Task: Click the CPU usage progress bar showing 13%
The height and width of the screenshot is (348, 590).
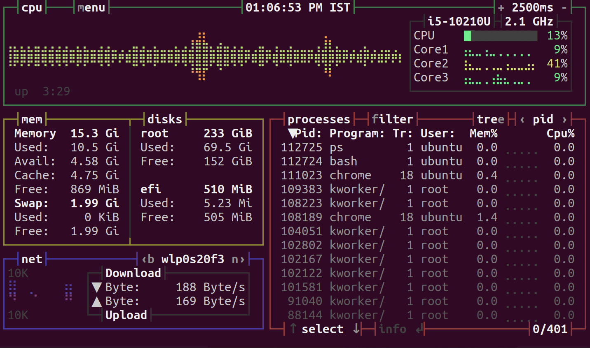Action: point(501,36)
